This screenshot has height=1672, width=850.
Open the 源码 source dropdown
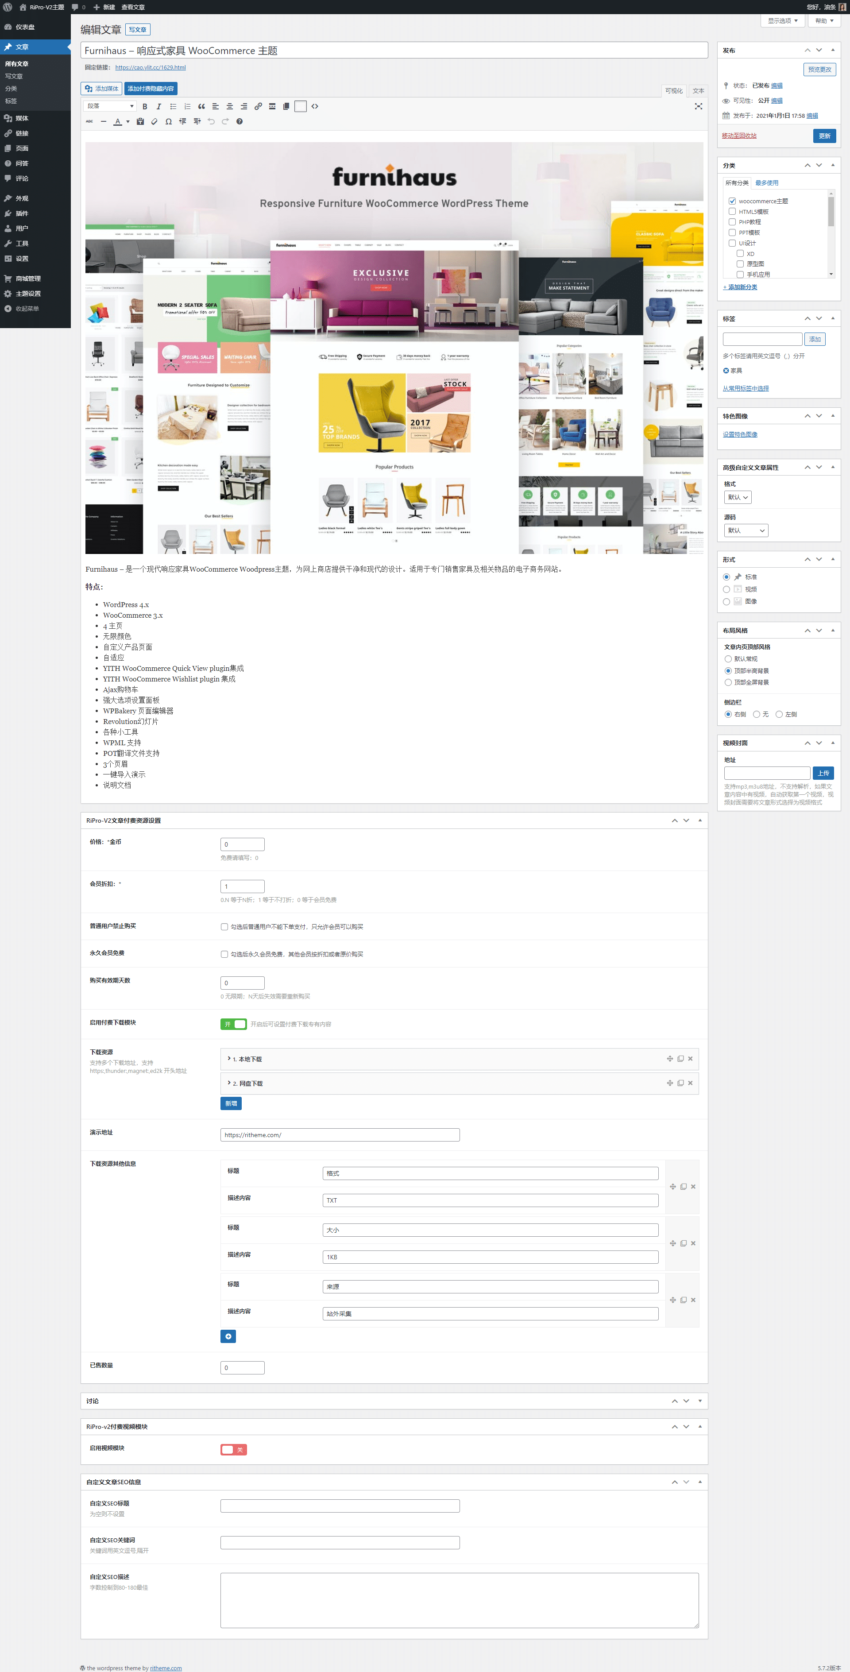(x=746, y=530)
